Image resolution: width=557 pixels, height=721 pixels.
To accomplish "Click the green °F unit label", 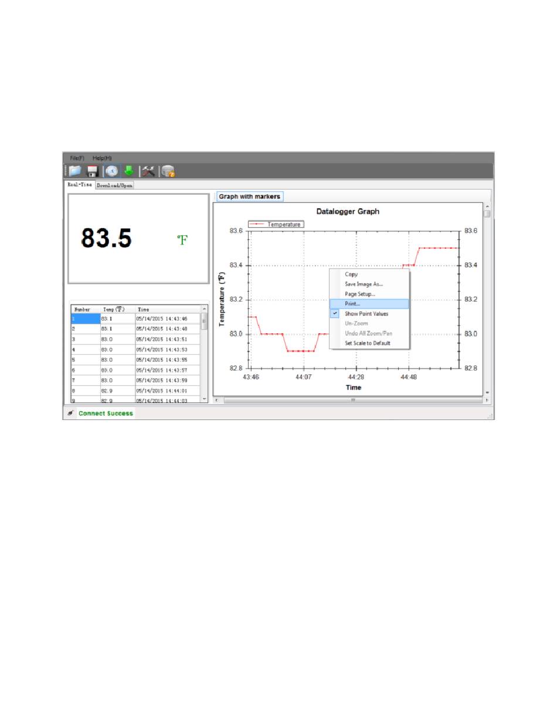I will tap(182, 239).
